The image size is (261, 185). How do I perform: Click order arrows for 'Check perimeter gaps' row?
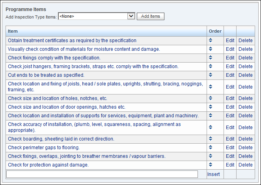click(211, 147)
